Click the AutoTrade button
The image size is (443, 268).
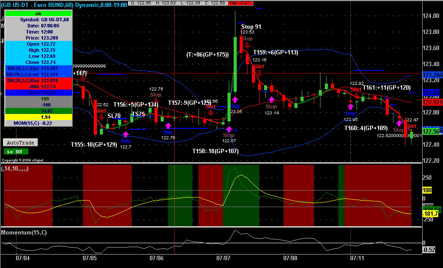(20, 143)
